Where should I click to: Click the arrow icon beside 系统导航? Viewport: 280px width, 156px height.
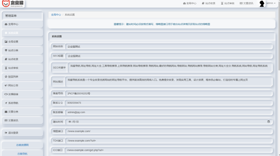click(x=6, y=103)
